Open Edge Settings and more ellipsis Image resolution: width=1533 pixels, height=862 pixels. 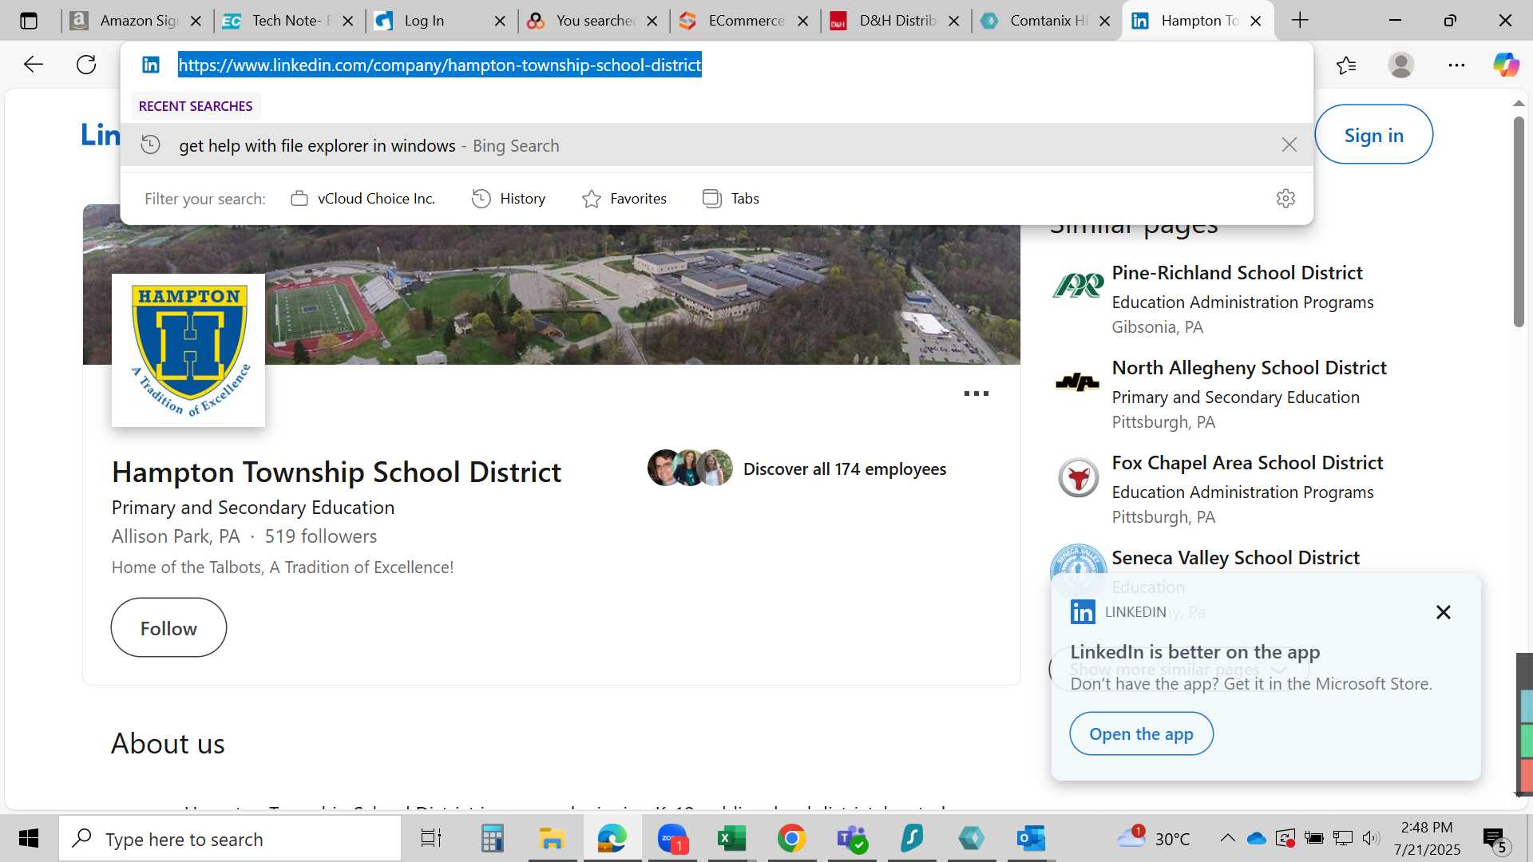(x=1456, y=65)
